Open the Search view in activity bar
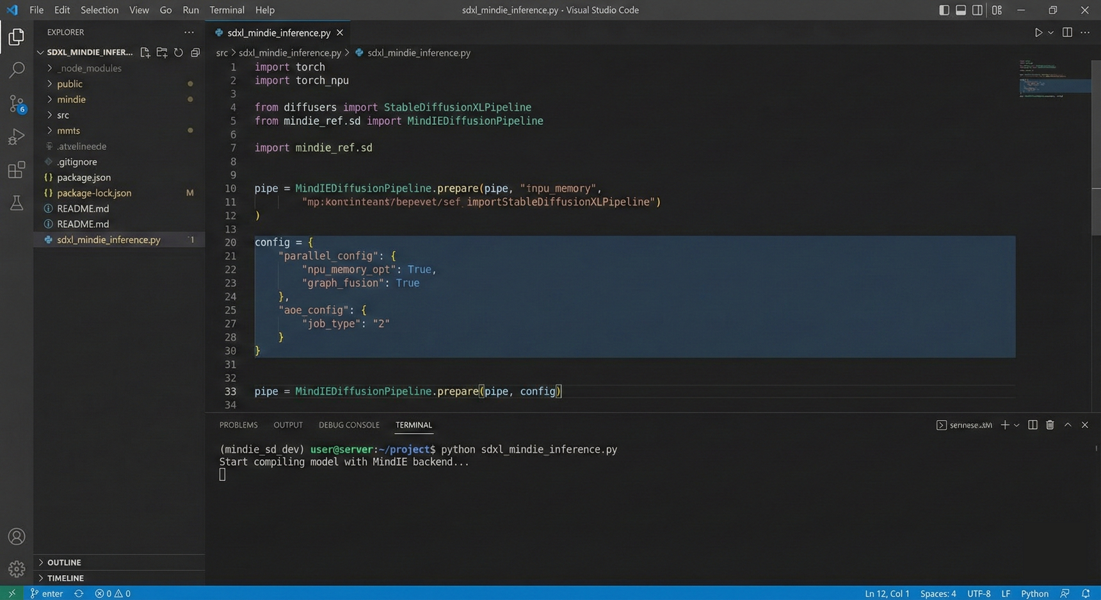Image resolution: width=1101 pixels, height=600 pixels. click(17, 70)
